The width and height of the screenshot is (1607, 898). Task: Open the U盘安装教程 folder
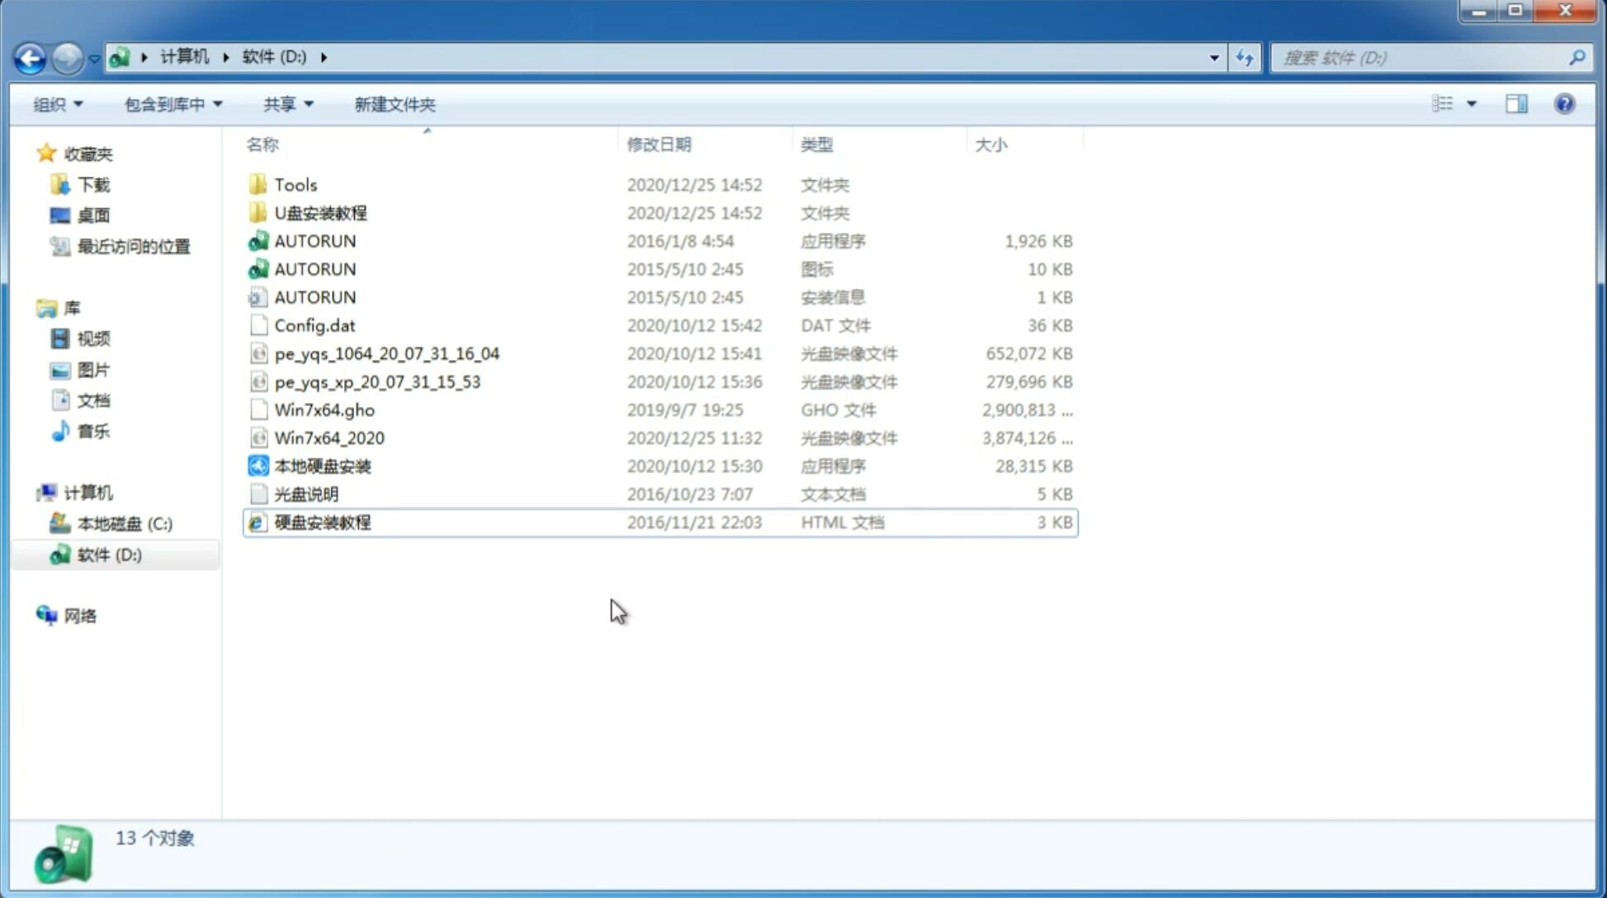click(x=321, y=212)
